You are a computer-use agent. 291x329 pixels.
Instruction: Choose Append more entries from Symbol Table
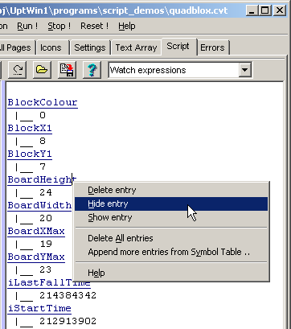tap(171, 252)
